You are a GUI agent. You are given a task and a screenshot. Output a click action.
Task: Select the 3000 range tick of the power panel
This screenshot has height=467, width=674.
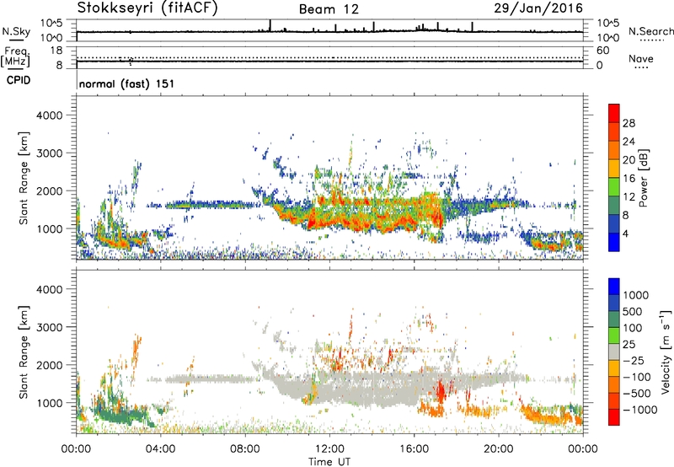coord(49,153)
